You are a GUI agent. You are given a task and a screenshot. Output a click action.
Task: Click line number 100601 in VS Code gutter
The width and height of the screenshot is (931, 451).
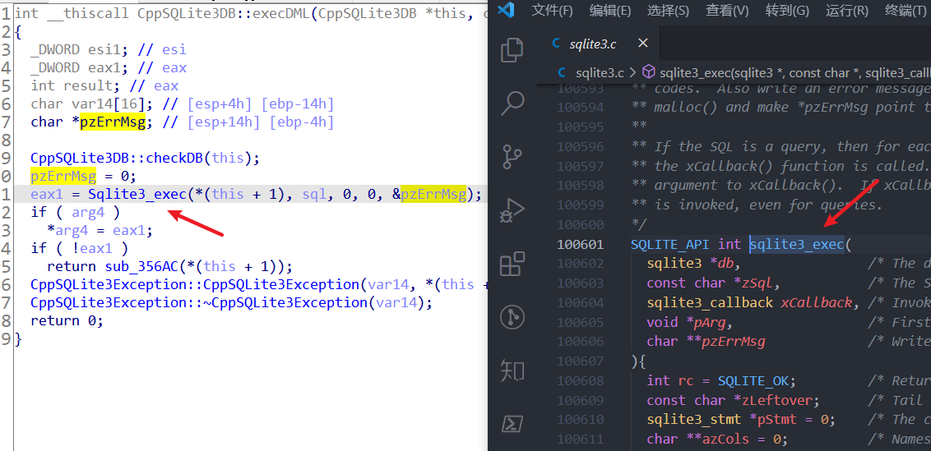[x=580, y=245]
